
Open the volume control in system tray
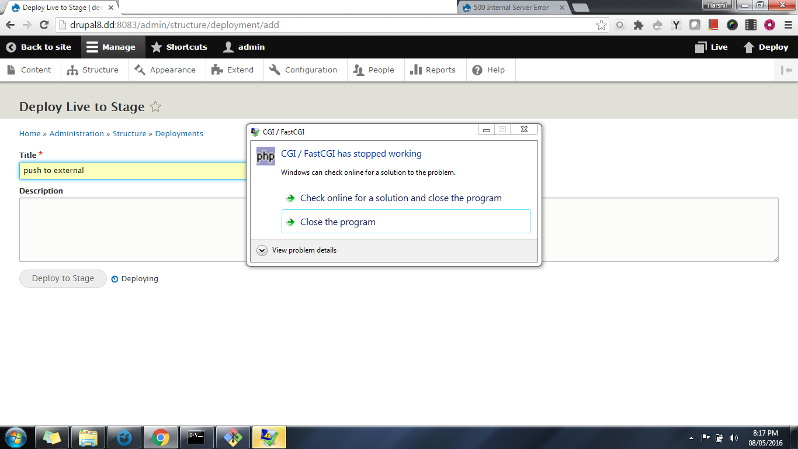[734, 437]
